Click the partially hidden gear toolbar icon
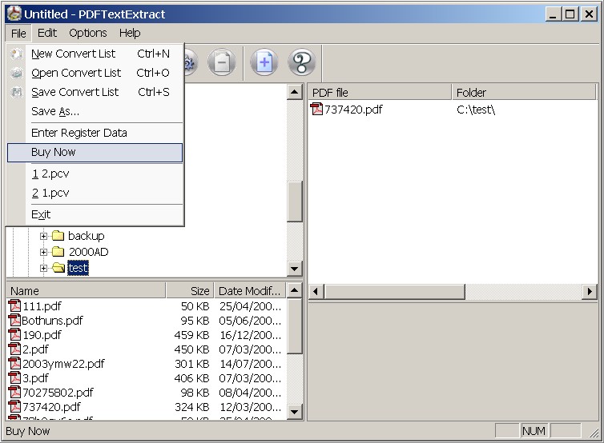The image size is (604, 443). click(191, 62)
